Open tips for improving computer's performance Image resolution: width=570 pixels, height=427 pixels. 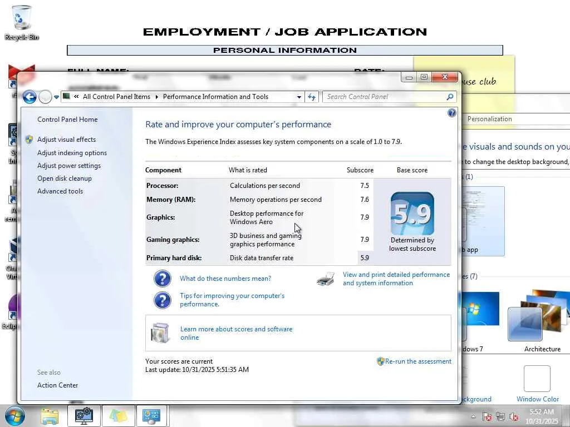(x=232, y=300)
